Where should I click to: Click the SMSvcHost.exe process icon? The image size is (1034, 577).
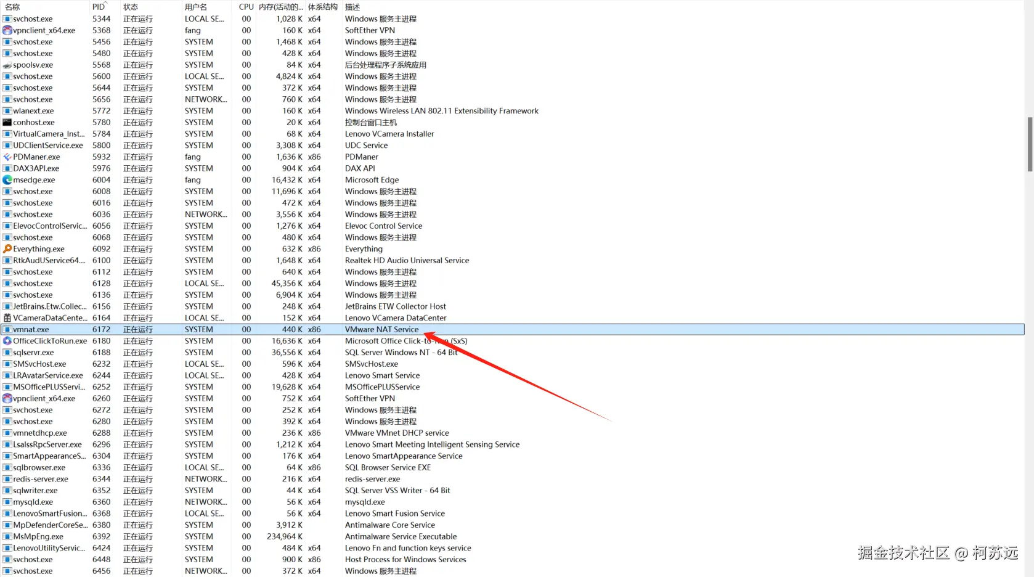(7, 364)
